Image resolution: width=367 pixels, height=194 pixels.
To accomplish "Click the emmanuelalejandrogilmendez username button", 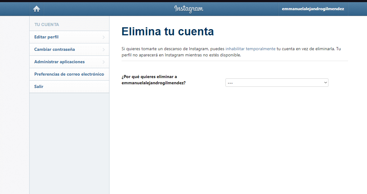I will (x=313, y=9).
